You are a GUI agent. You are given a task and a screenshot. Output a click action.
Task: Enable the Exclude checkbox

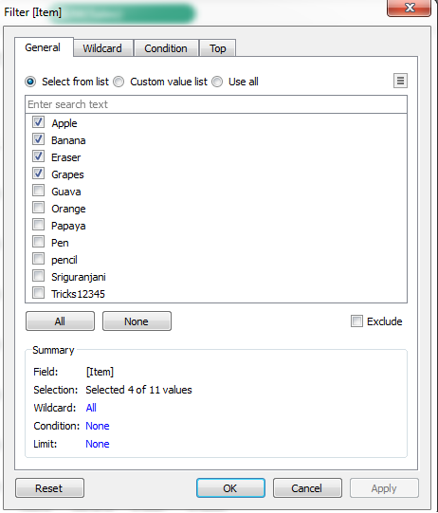pyautogui.click(x=356, y=321)
